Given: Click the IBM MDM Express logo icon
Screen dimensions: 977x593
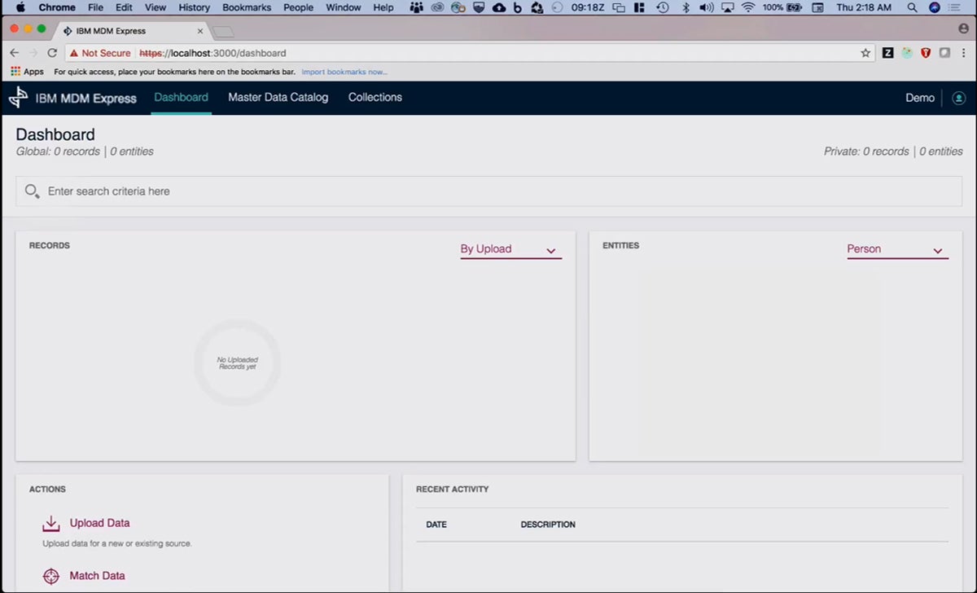Looking at the screenshot, I should (18, 98).
